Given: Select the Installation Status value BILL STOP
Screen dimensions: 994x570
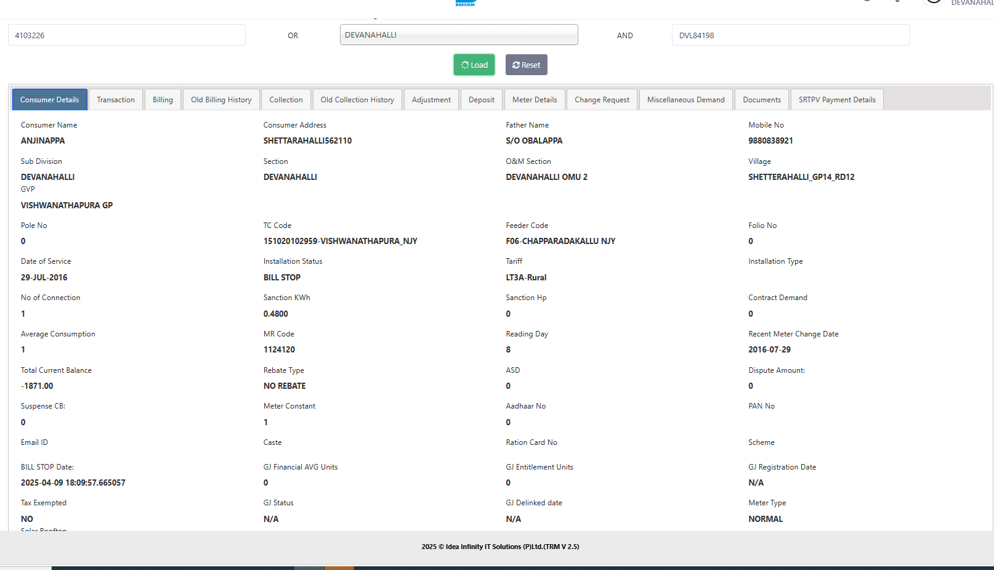Looking at the screenshot, I should (282, 277).
